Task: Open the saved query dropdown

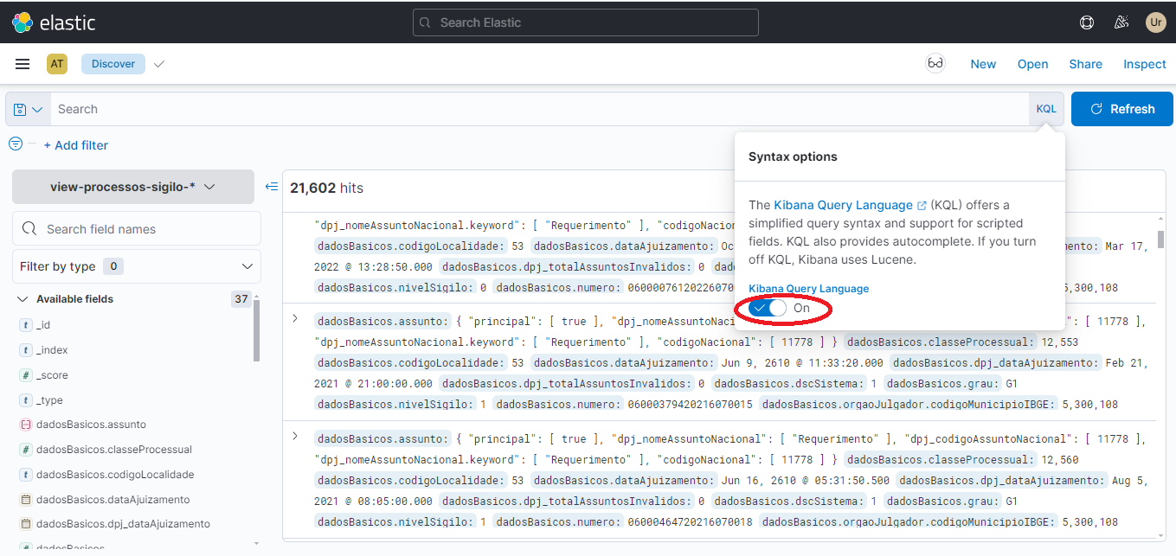Action: pos(28,110)
